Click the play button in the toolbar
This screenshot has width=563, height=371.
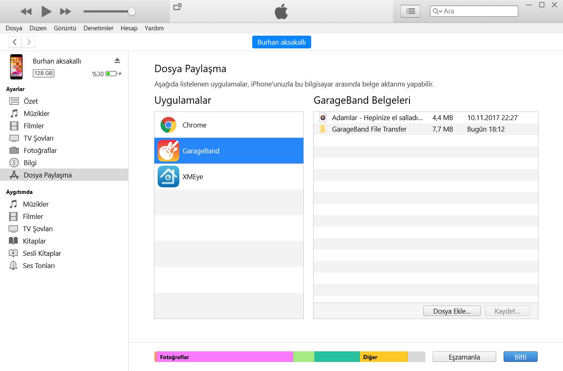(x=46, y=11)
